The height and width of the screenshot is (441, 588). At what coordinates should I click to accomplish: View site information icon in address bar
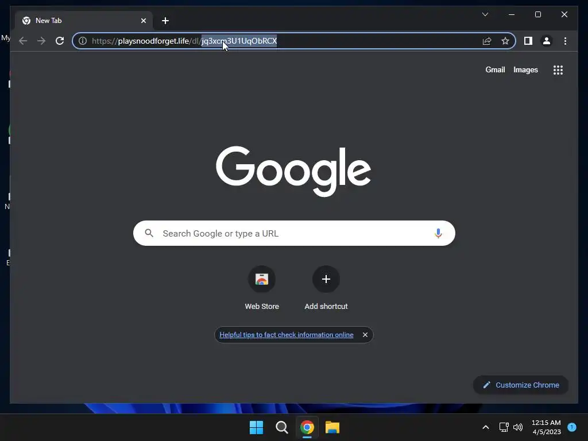(x=83, y=41)
